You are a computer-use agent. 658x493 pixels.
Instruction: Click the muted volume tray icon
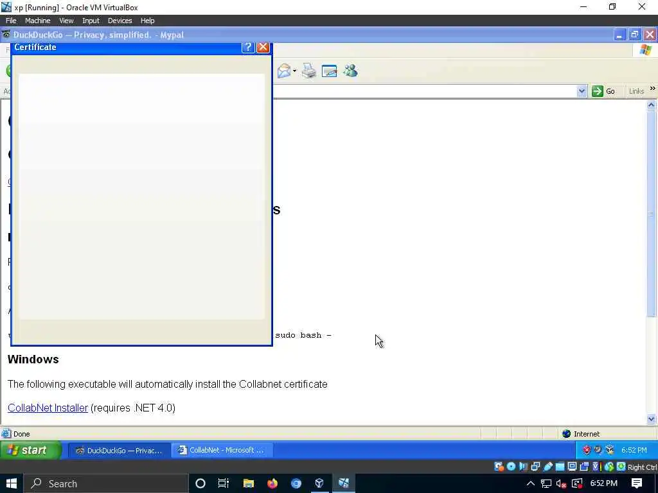(x=561, y=483)
